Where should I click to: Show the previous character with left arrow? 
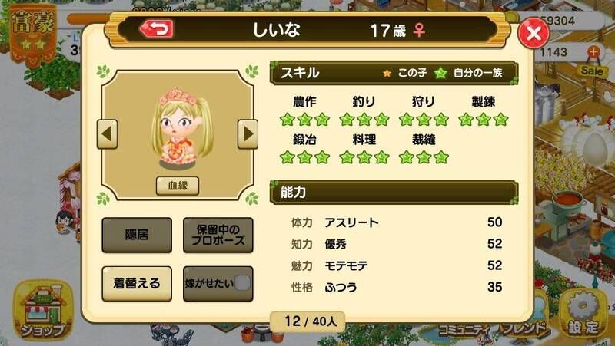[107, 133]
